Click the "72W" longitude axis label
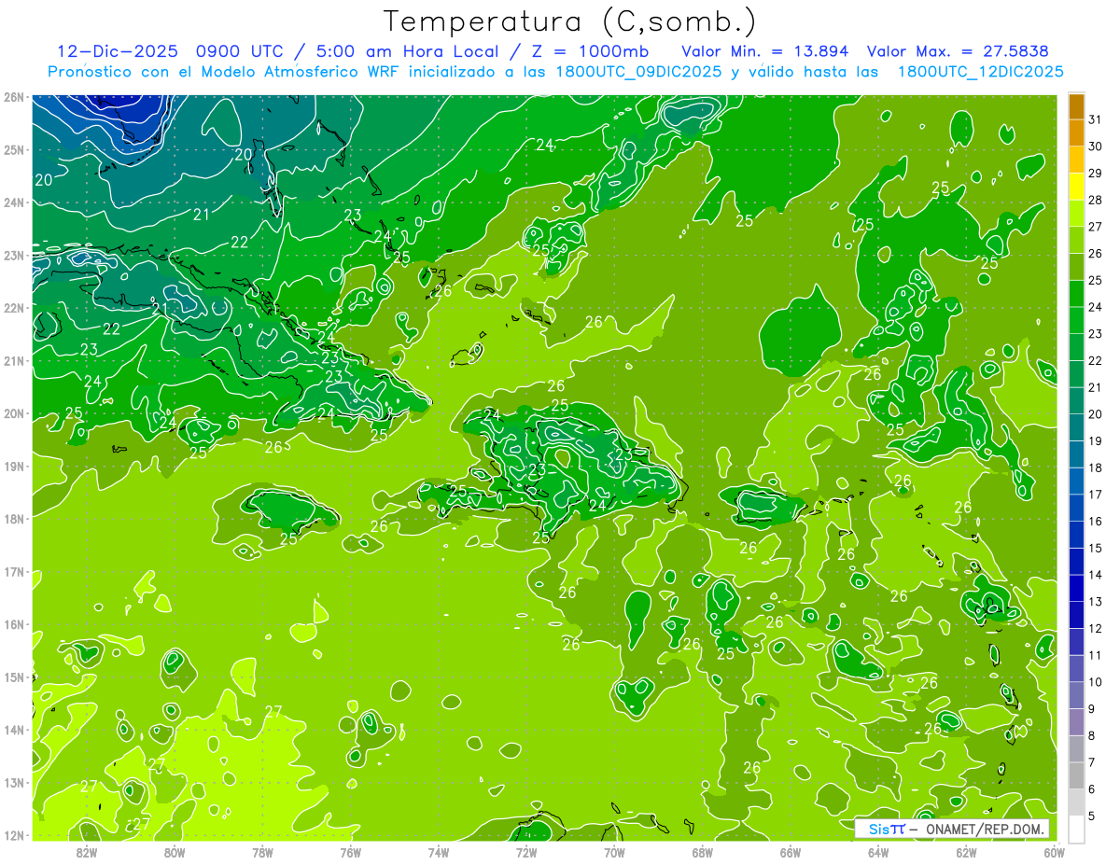The width and height of the screenshot is (1120, 865). [526, 851]
